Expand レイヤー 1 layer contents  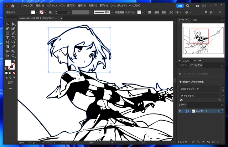click(188, 111)
